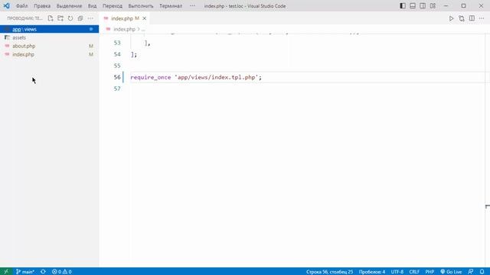Open notifications bell in status bar

tap(482, 272)
